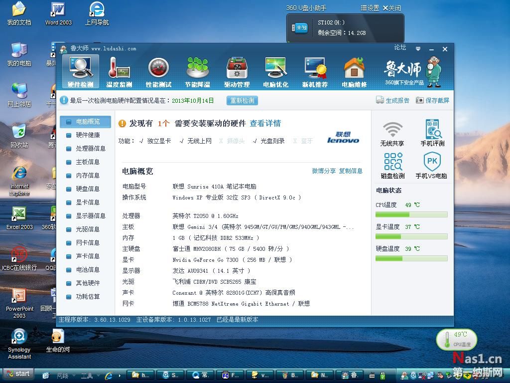
Task: Open Internet Explorer desktop icon
Action: [19, 181]
